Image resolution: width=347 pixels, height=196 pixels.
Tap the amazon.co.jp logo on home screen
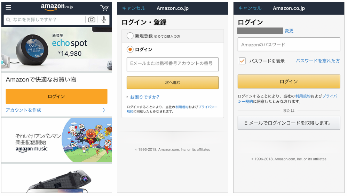point(57,7)
